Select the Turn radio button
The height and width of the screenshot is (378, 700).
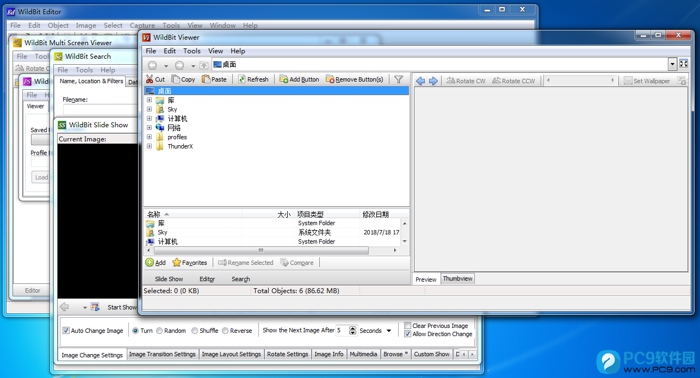coord(135,331)
